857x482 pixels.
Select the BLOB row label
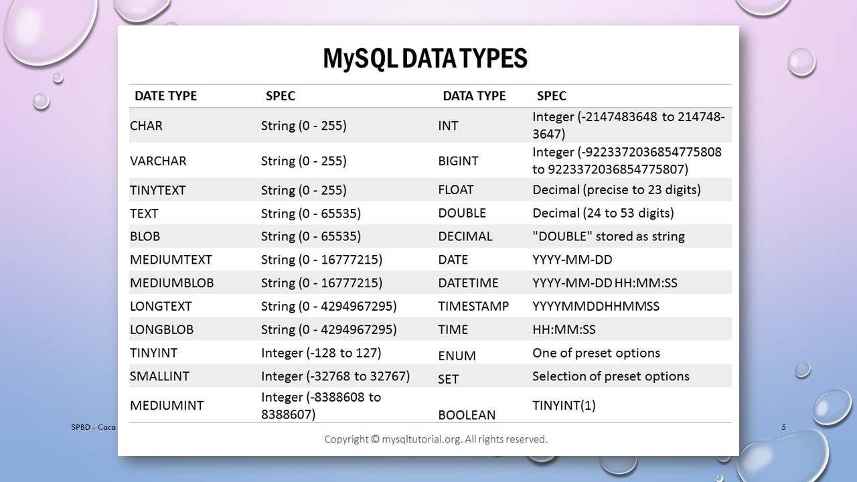(145, 236)
